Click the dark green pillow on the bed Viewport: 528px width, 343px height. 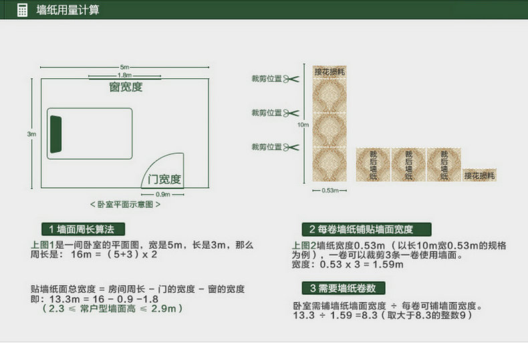(x=56, y=134)
